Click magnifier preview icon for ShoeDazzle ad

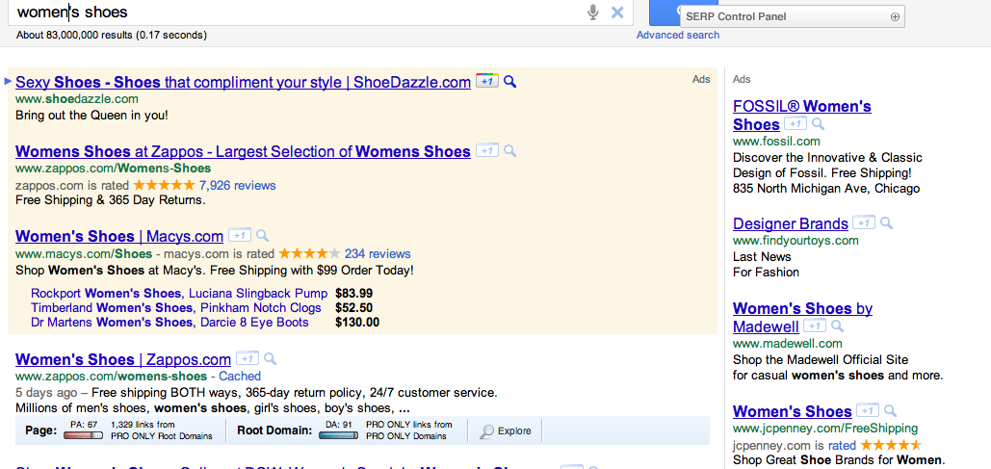click(x=510, y=82)
